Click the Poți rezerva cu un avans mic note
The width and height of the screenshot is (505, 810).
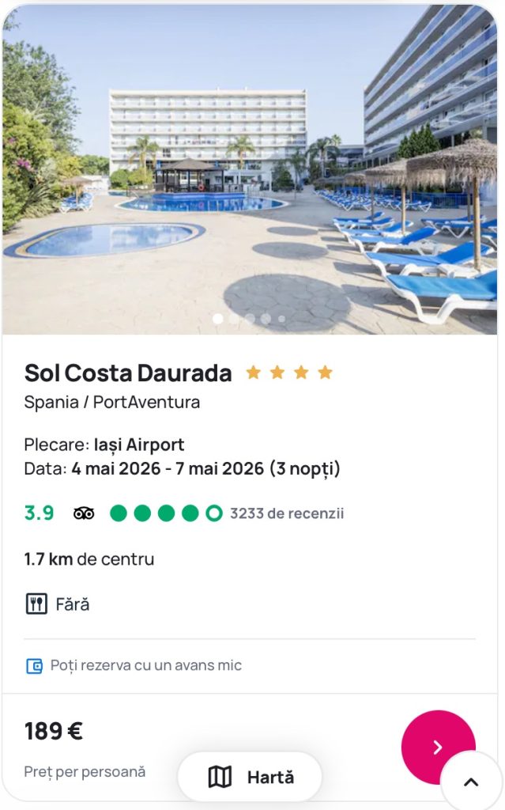(x=146, y=666)
